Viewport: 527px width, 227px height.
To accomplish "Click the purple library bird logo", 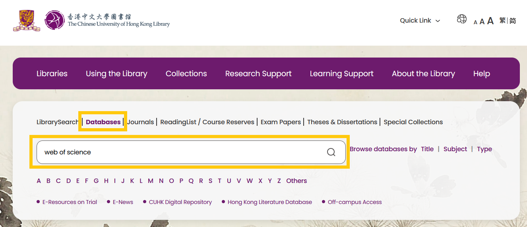I will point(55,20).
